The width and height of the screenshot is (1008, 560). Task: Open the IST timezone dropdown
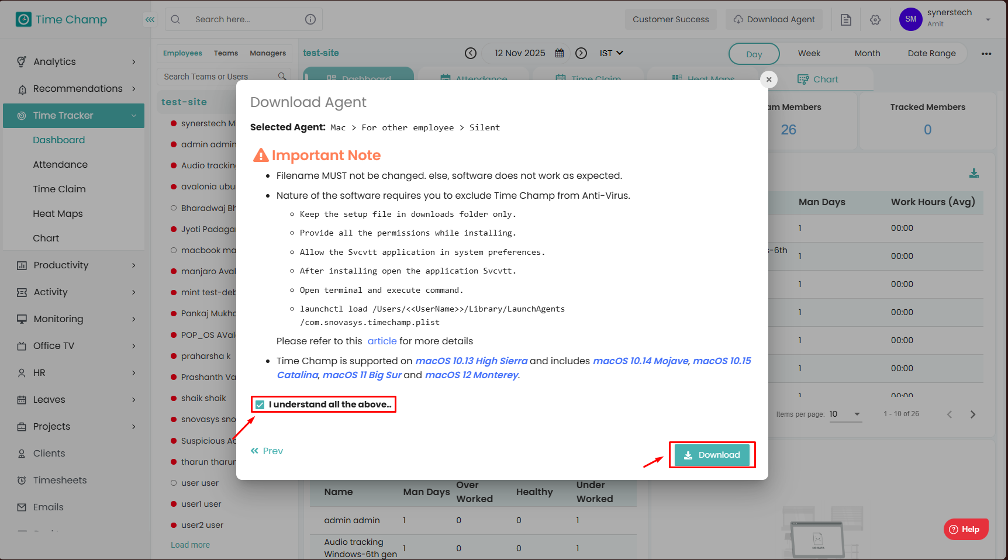click(x=611, y=53)
